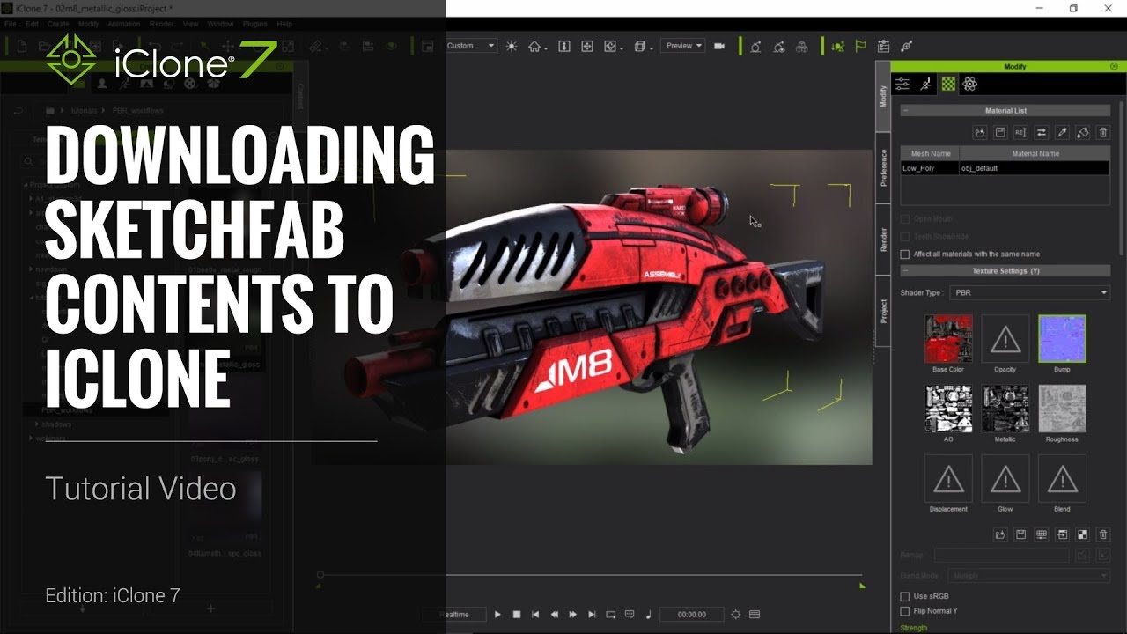Open the sliders attribute tab in Modify
This screenshot has height=634, width=1127.
902,85
